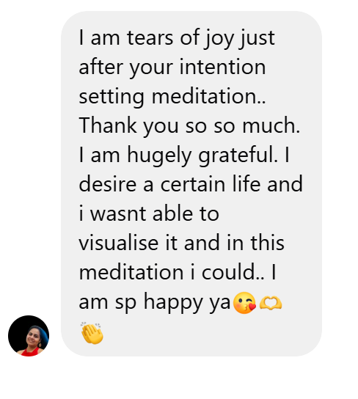
Task: Click the word "could.." in the message
Action: click(x=233, y=272)
